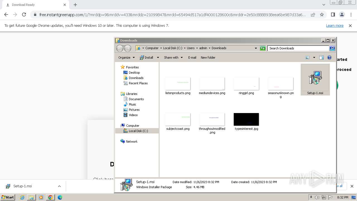This screenshot has width=357, height=201.
Task: Open Windows Explorer taskbar icon
Action: [32, 197]
